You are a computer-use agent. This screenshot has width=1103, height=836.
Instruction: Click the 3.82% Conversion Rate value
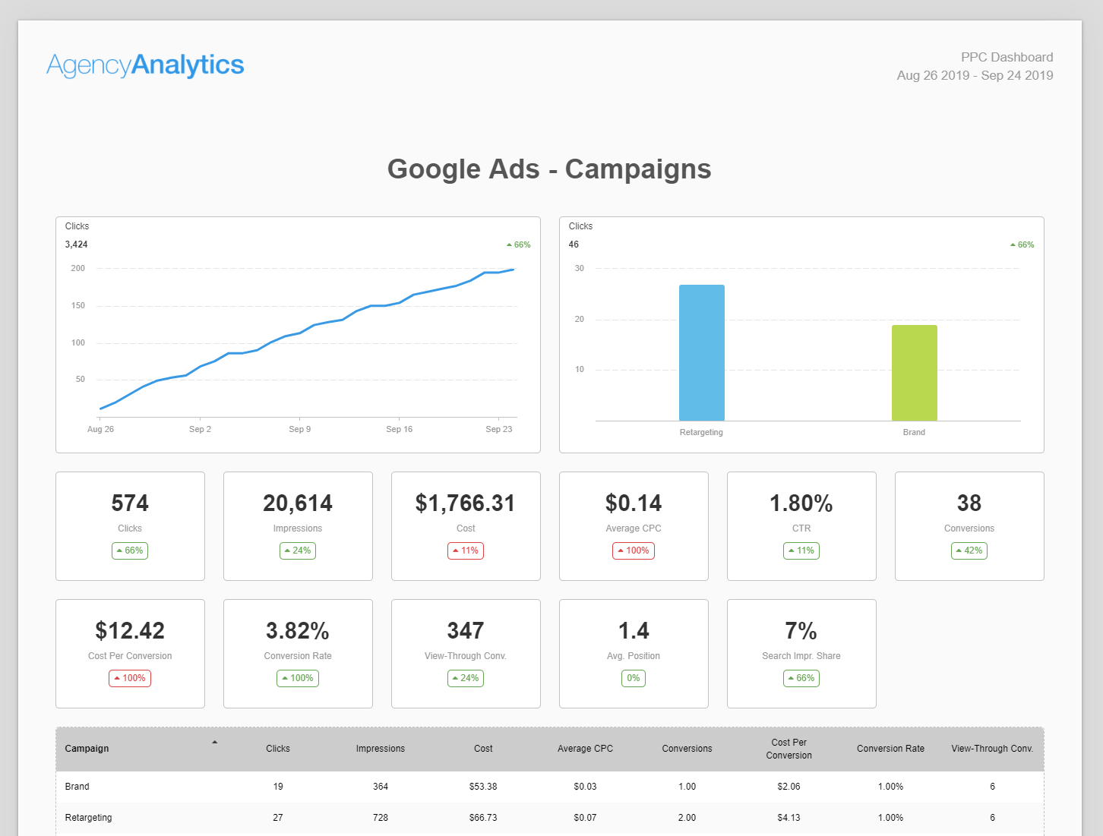tap(298, 631)
